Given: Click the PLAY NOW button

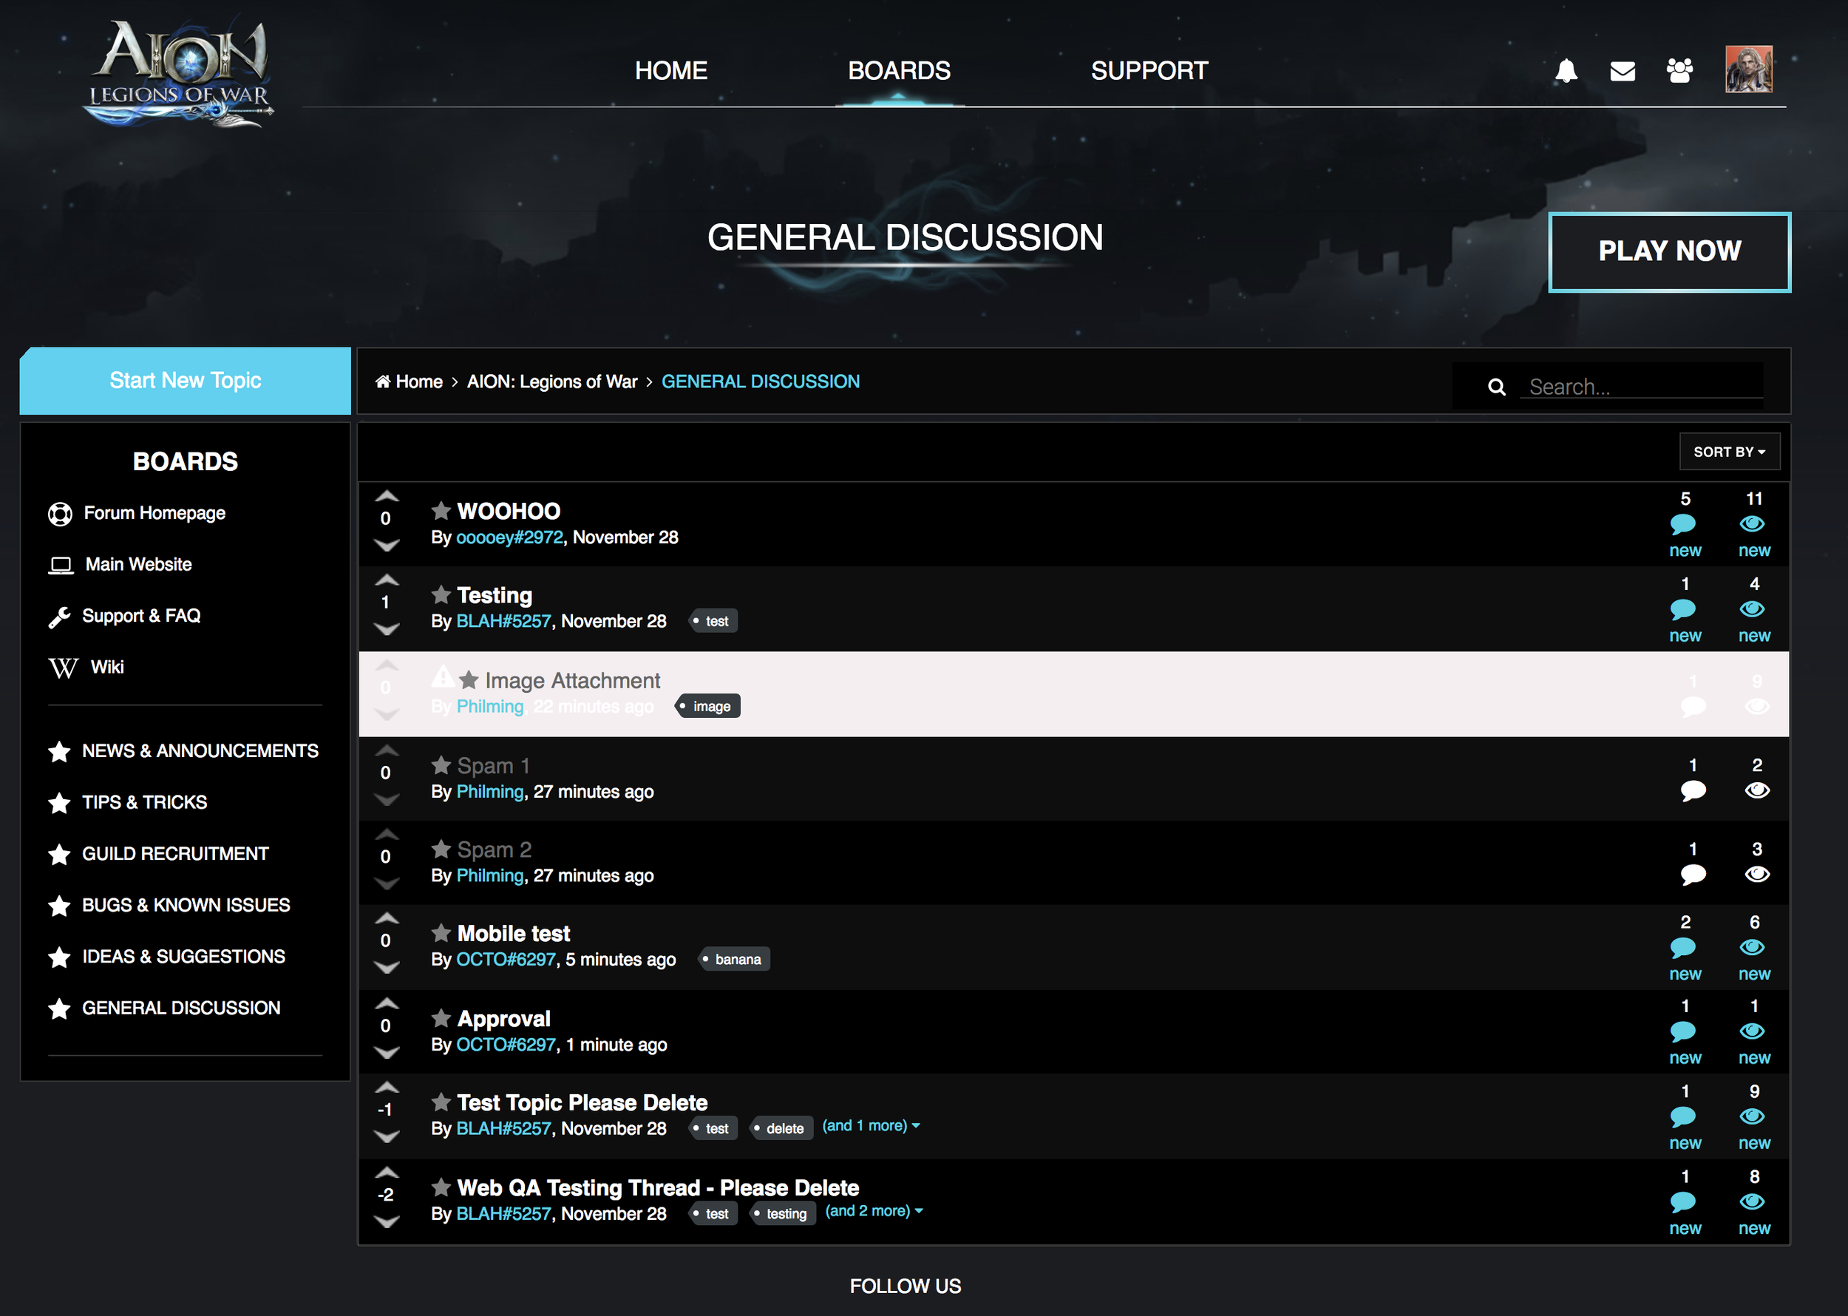Looking at the screenshot, I should (x=1669, y=251).
